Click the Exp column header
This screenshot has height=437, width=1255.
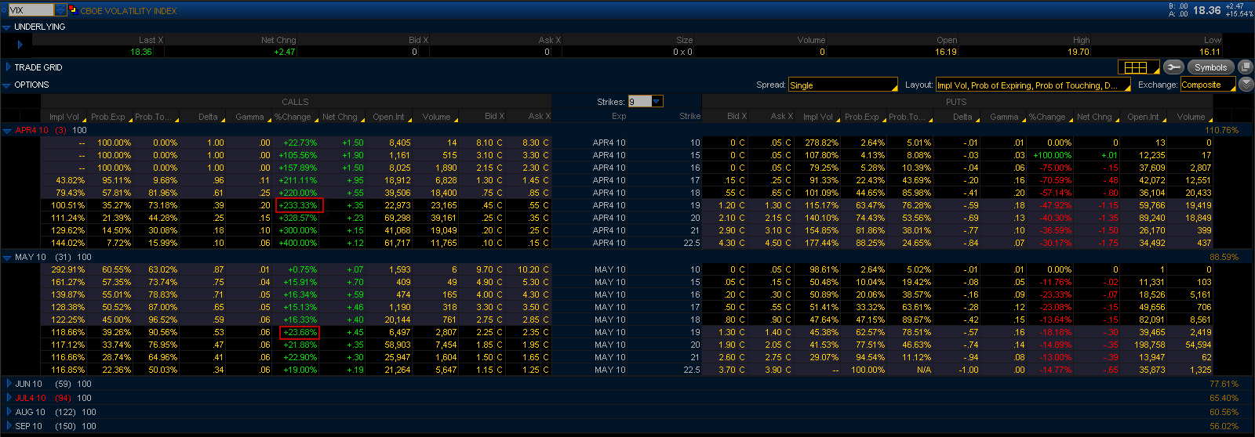click(x=619, y=117)
